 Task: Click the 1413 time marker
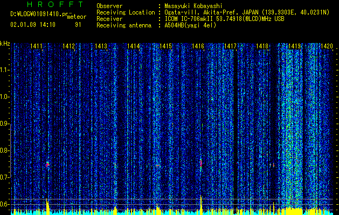coord(101,46)
